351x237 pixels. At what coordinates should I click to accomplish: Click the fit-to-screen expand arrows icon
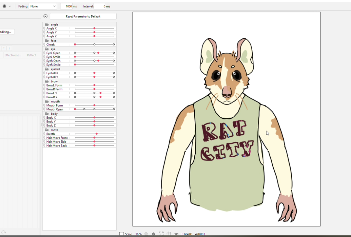[x=161, y=234]
